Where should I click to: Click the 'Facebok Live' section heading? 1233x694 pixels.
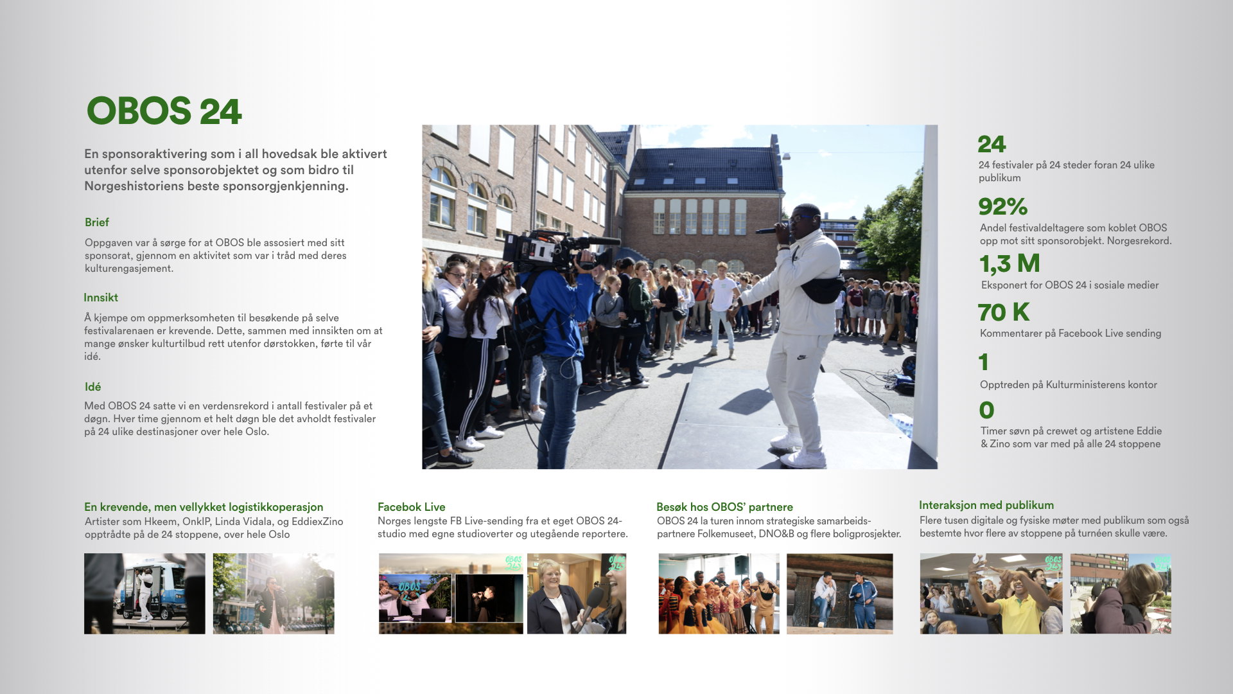click(412, 507)
